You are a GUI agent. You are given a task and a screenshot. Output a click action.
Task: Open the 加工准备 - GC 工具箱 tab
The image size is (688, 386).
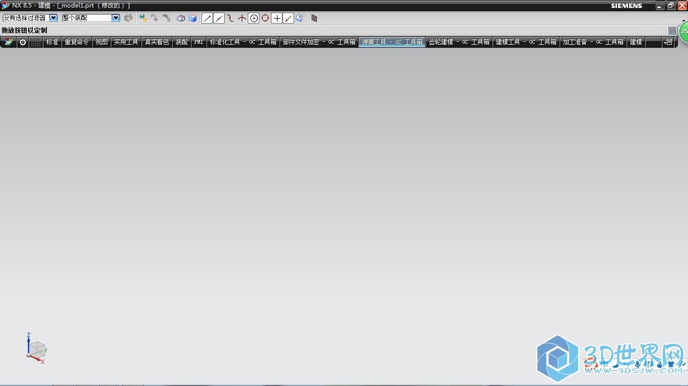(593, 42)
